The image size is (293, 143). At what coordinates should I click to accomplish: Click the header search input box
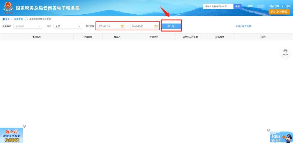pos(218,6)
